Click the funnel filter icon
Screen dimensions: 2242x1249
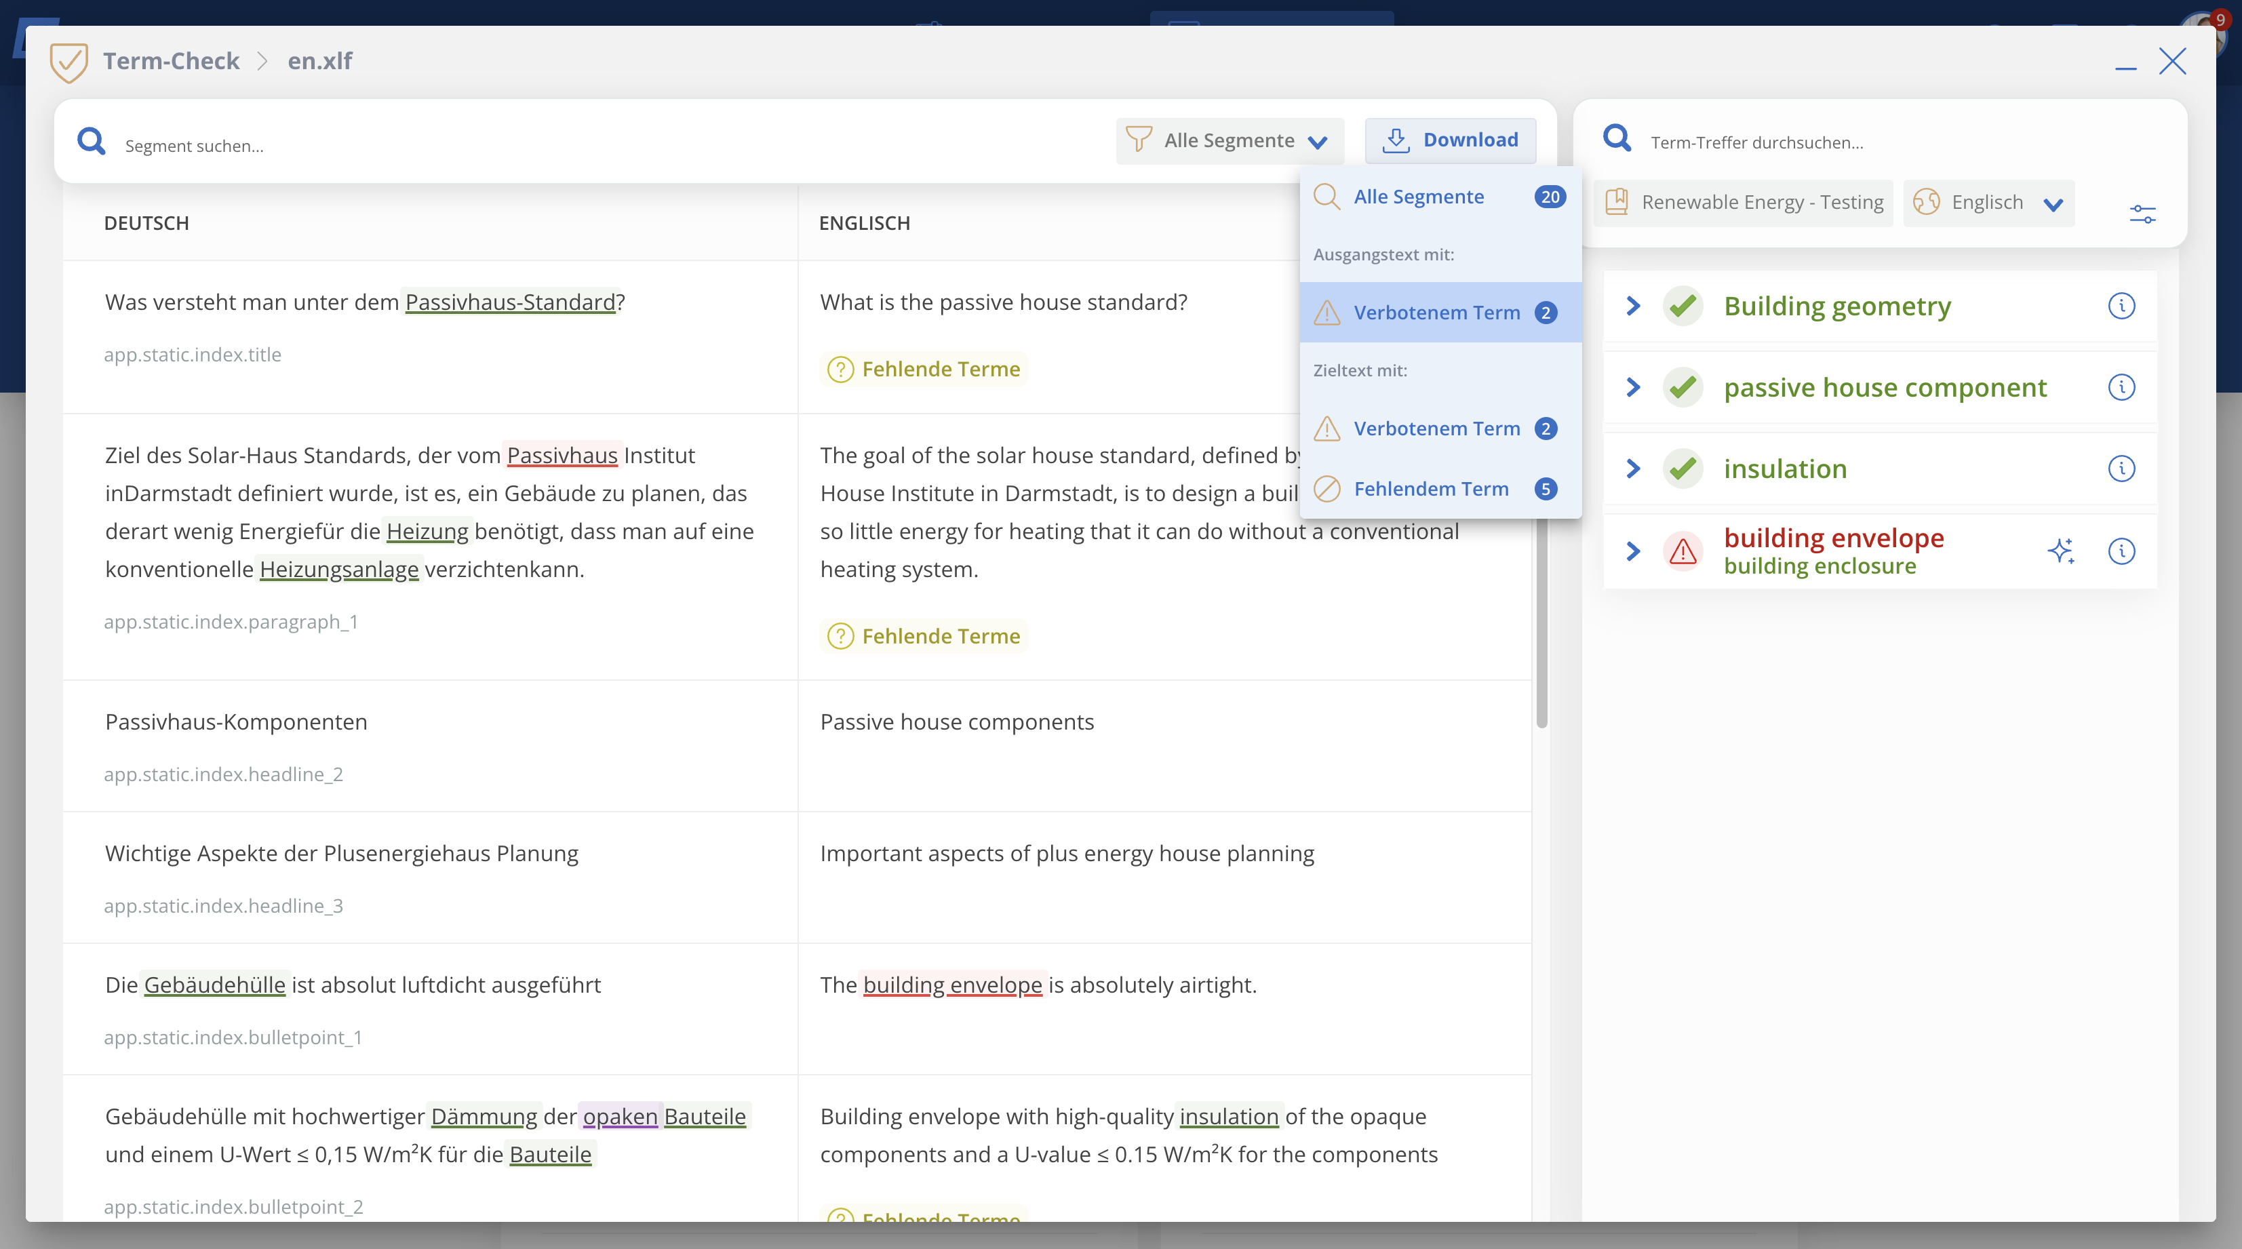[x=1139, y=140]
